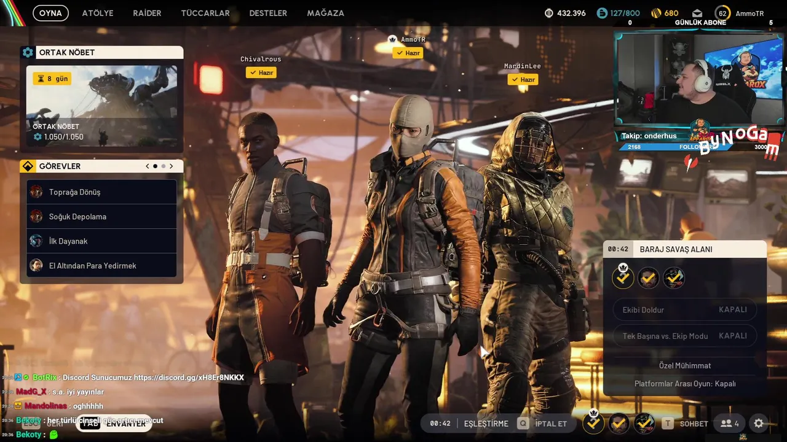This screenshot has width=787, height=442.
Task: Click the first ready avatar in the map panel
Action: click(623, 277)
